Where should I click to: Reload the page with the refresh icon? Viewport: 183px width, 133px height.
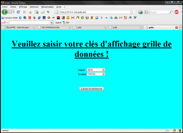point(18,12)
